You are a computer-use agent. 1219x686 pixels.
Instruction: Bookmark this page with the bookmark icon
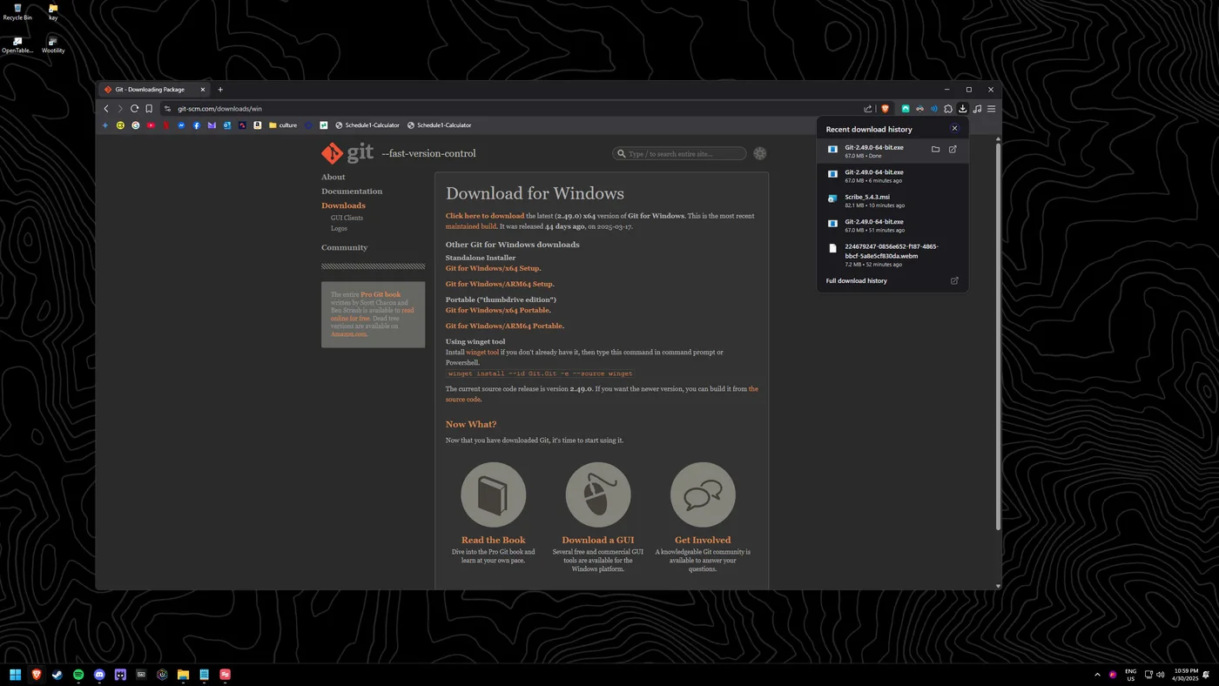point(149,109)
